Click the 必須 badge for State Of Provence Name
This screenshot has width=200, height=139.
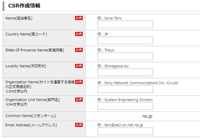click(x=79, y=50)
